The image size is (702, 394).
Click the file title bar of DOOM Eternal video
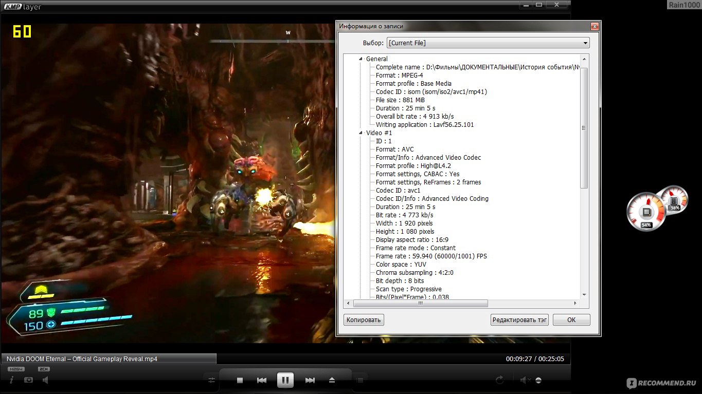[x=109, y=359]
